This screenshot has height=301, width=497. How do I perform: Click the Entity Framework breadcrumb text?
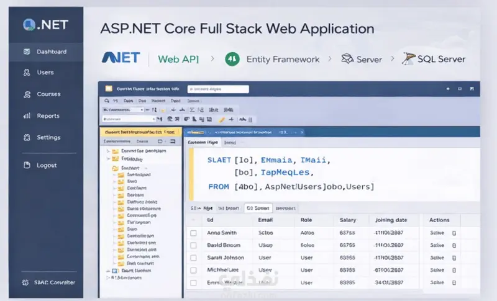[283, 59]
